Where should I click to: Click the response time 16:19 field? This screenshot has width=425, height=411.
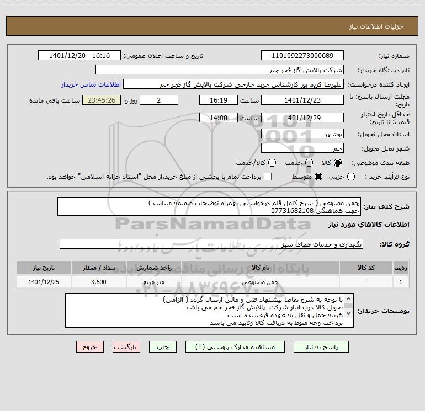(x=219, y=100)
